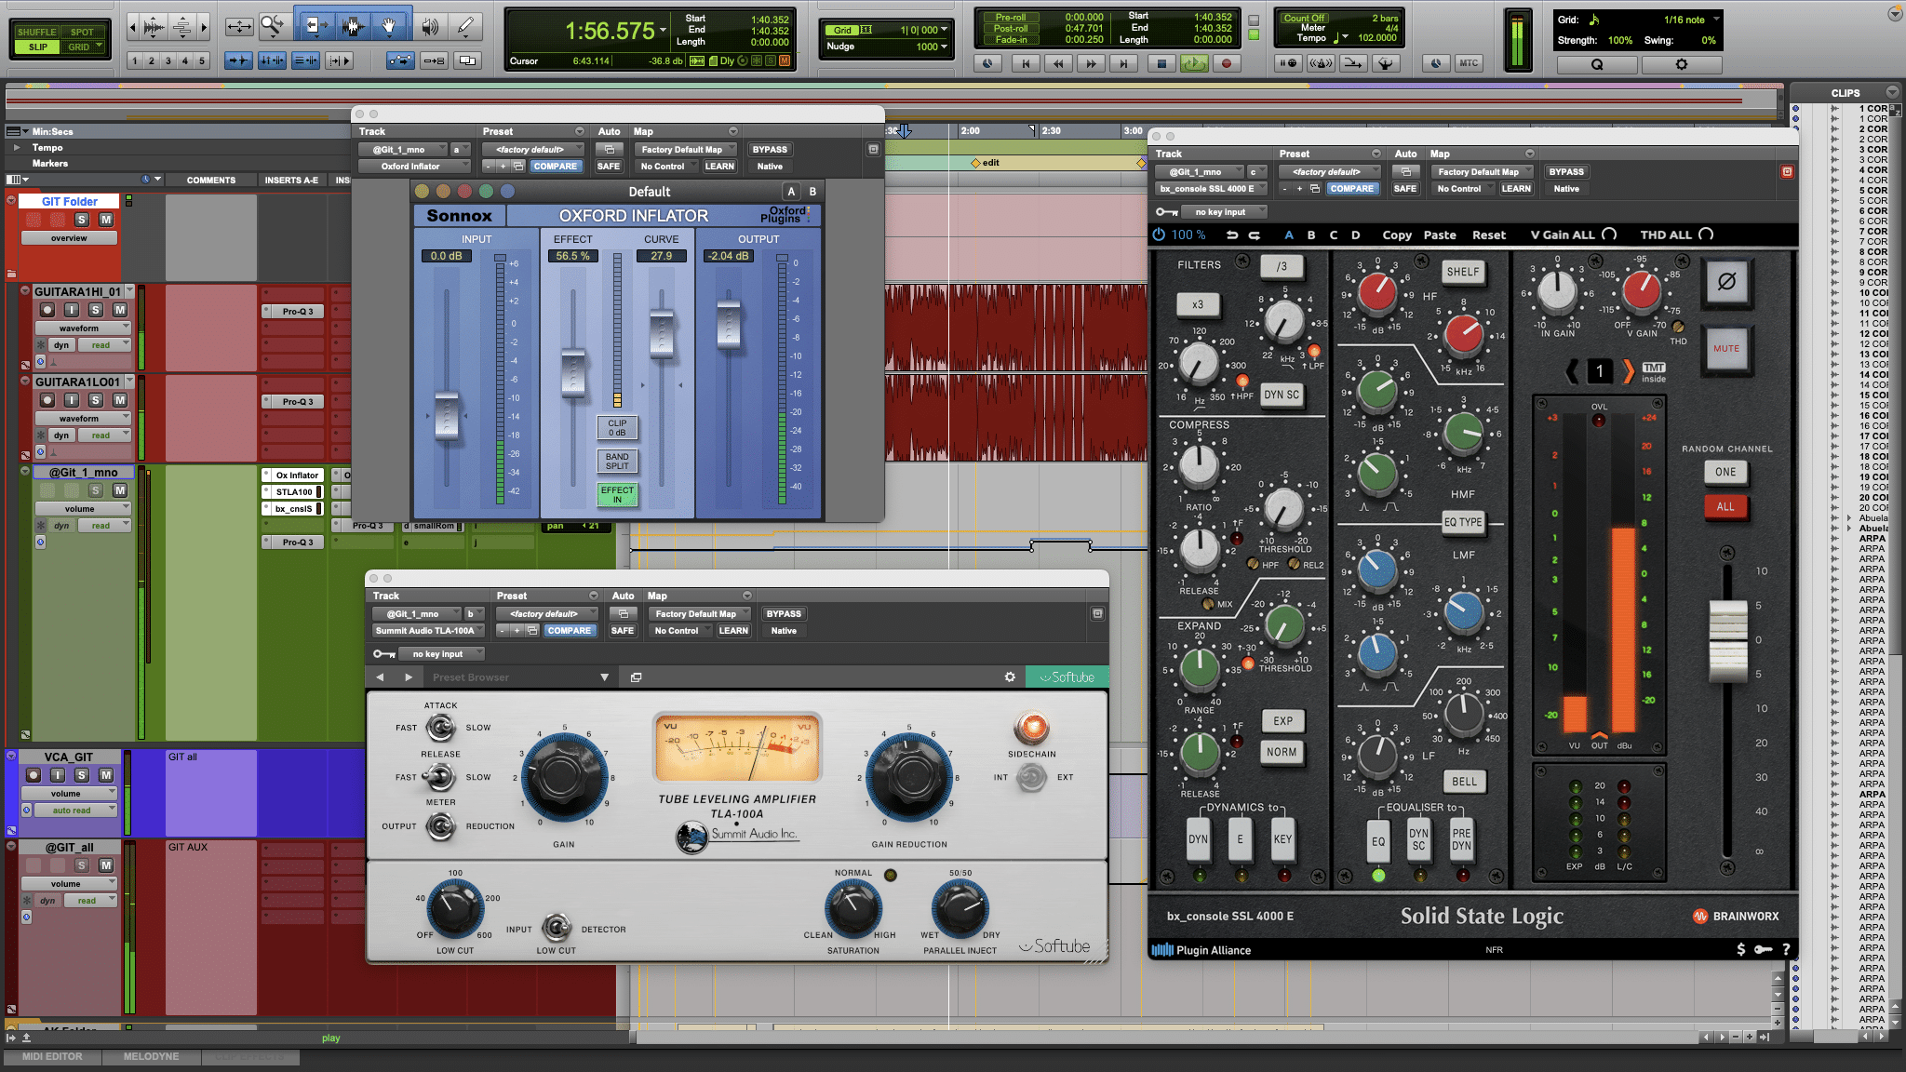Click the SHELF toggle in SSL EQ section
Image resolution: width=1906 pixels, height=1072 pixels.
[x=1464, y=271]
